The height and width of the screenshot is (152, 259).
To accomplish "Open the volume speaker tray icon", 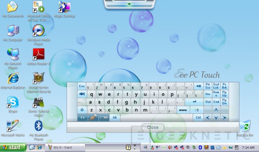I will click(169, 147).
